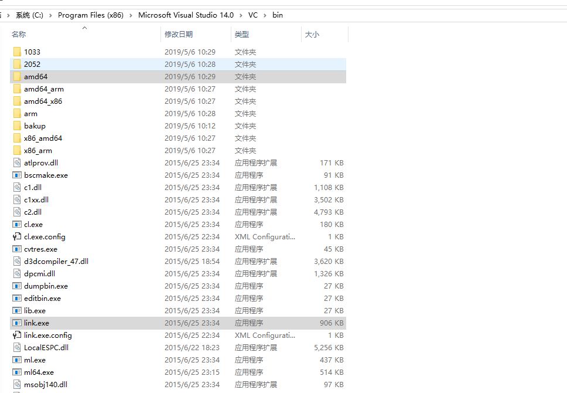567x393 pixels.
Task: Click the dumpbin.exe application icon
Action: [17, 286]
